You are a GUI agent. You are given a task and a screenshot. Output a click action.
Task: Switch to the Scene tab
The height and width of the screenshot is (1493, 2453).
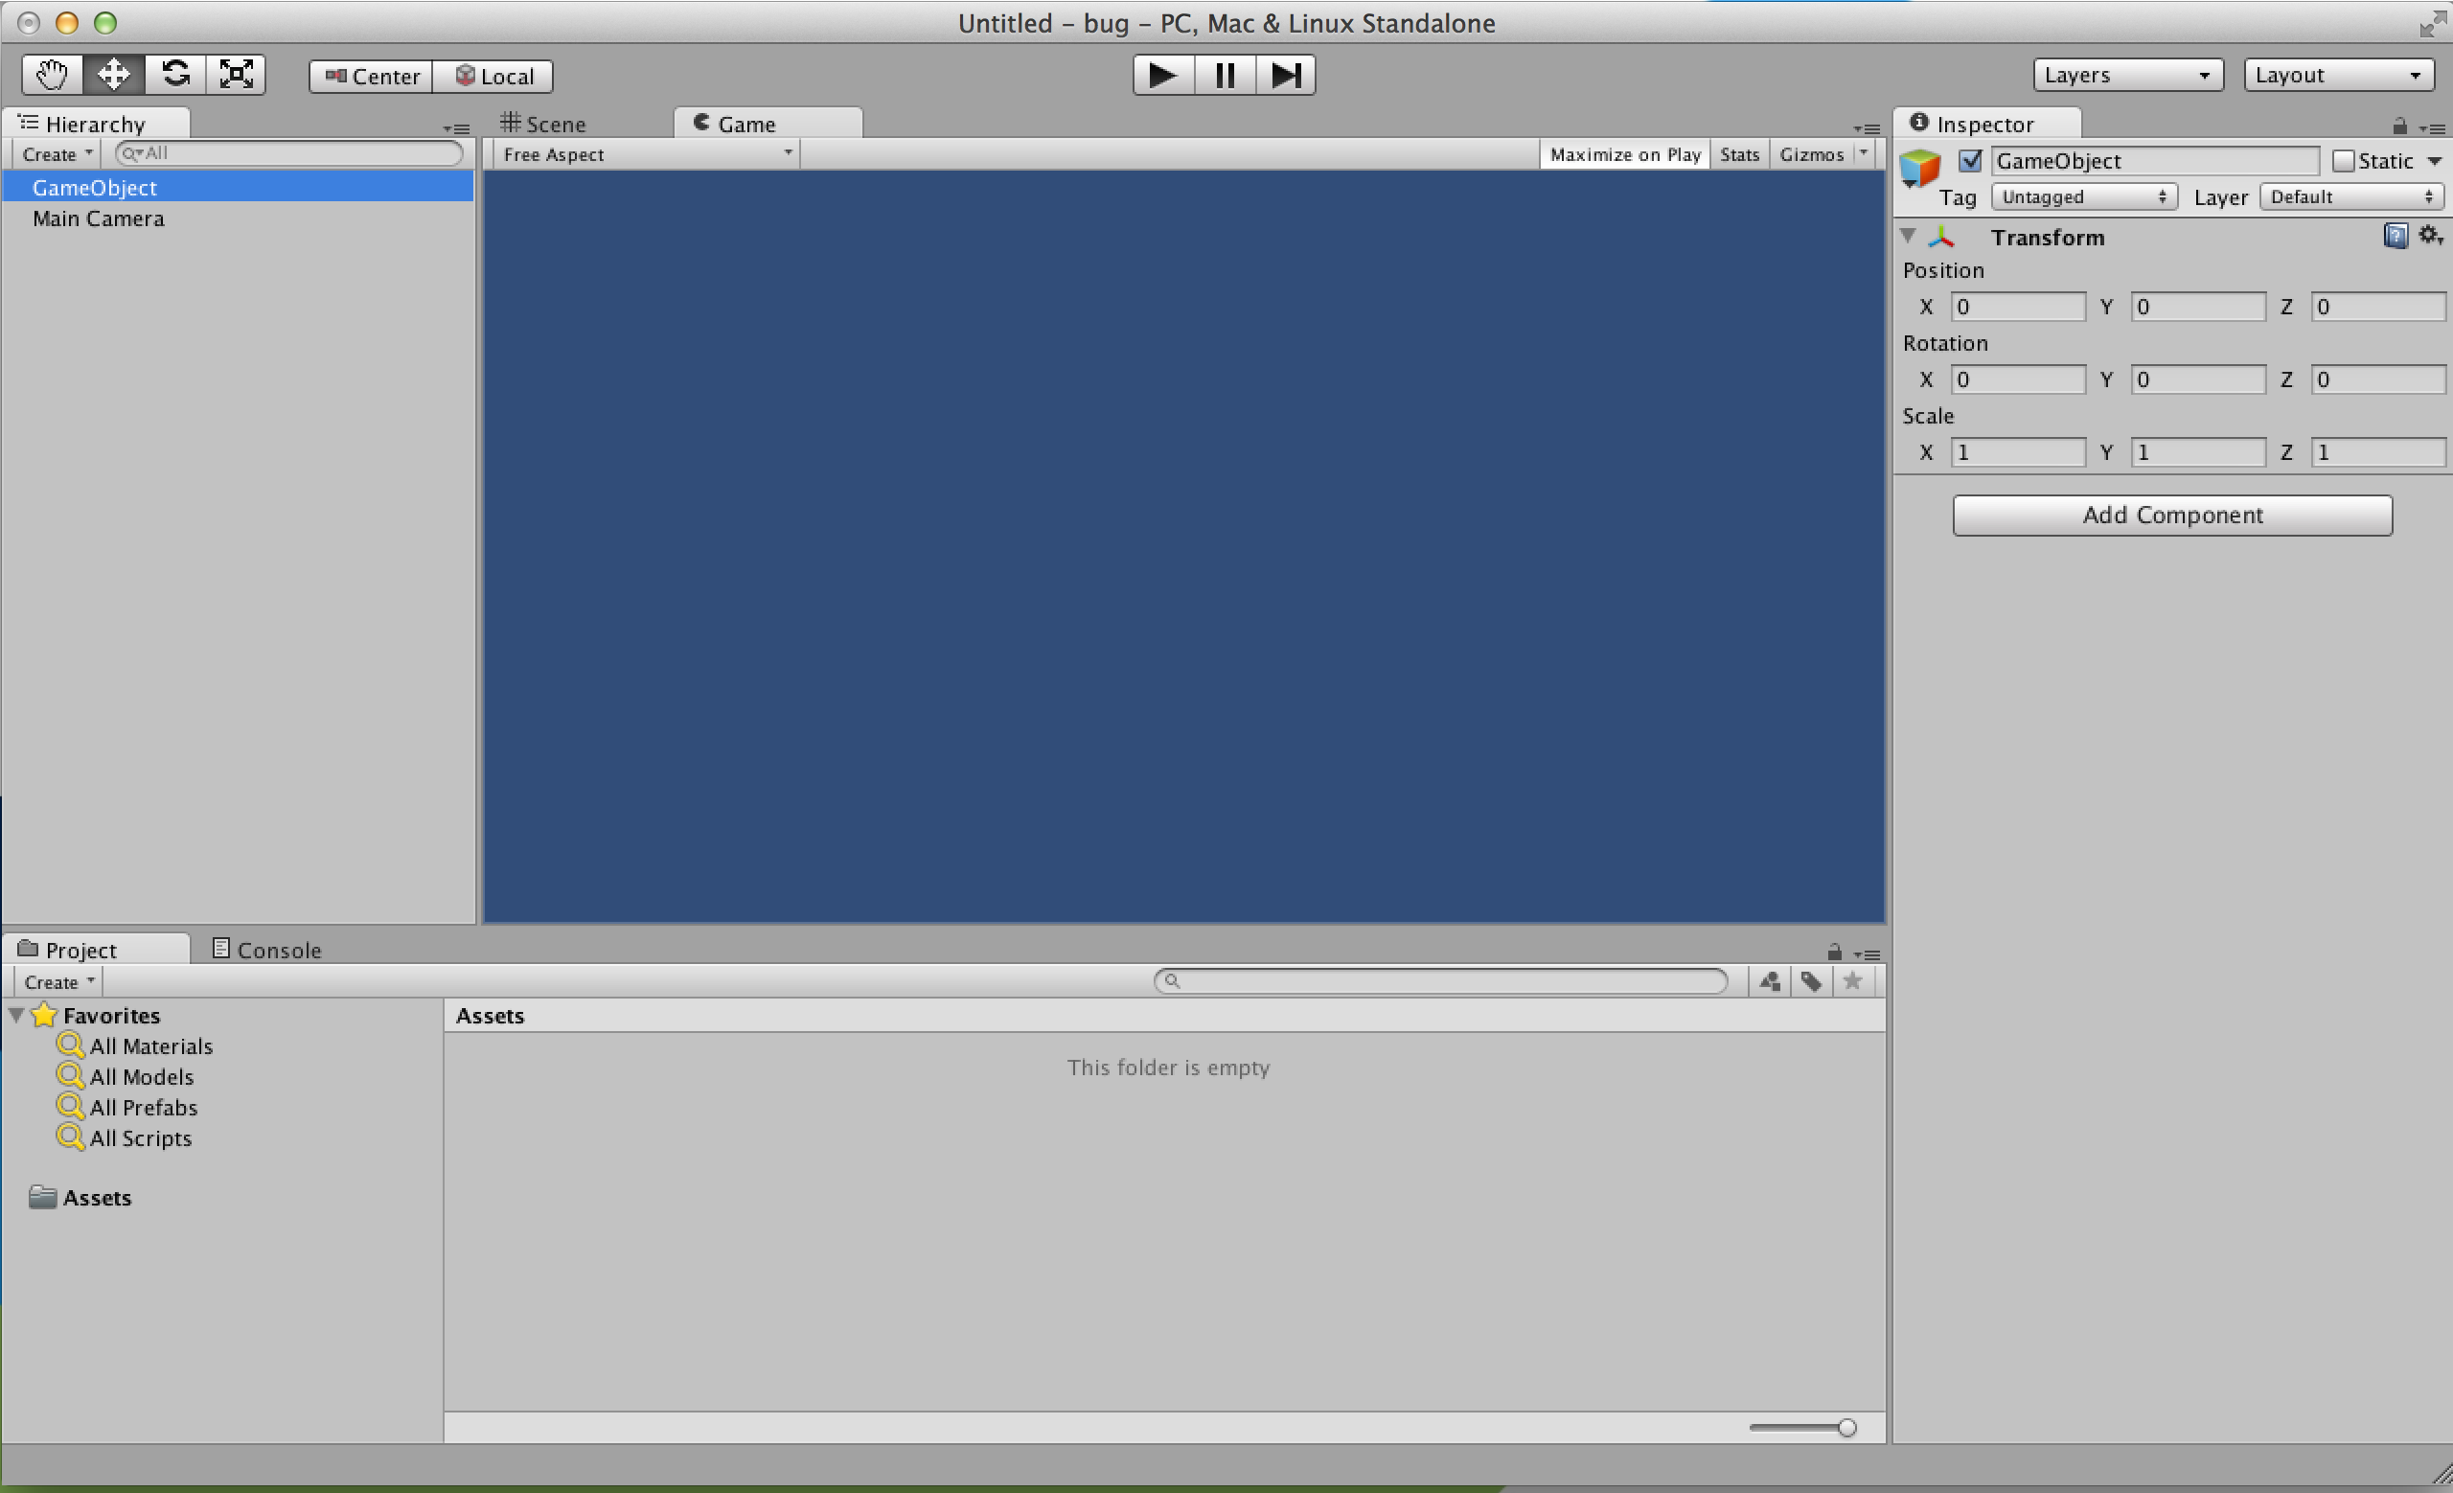544,125
